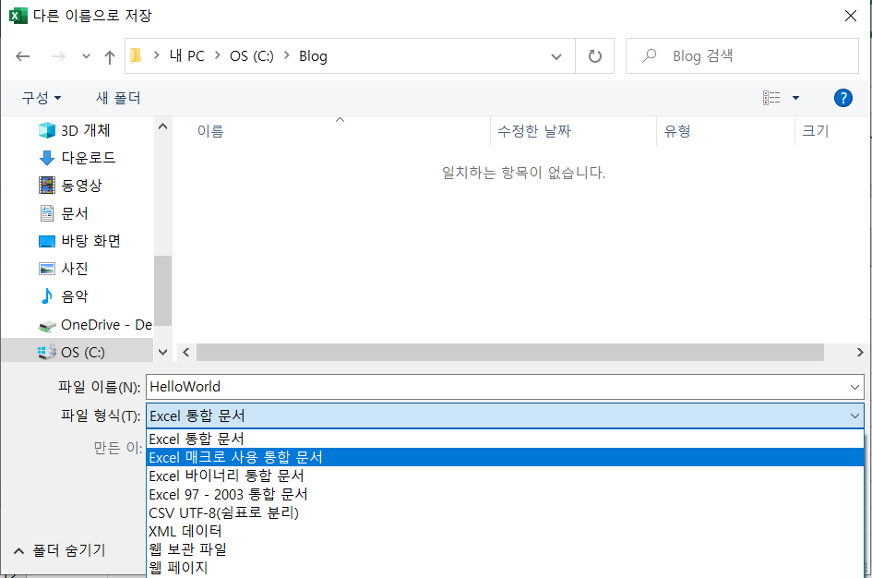Select OneDrive in navigation pane
Viewport: 872px width, 578px height.
[x=95, y=325]
